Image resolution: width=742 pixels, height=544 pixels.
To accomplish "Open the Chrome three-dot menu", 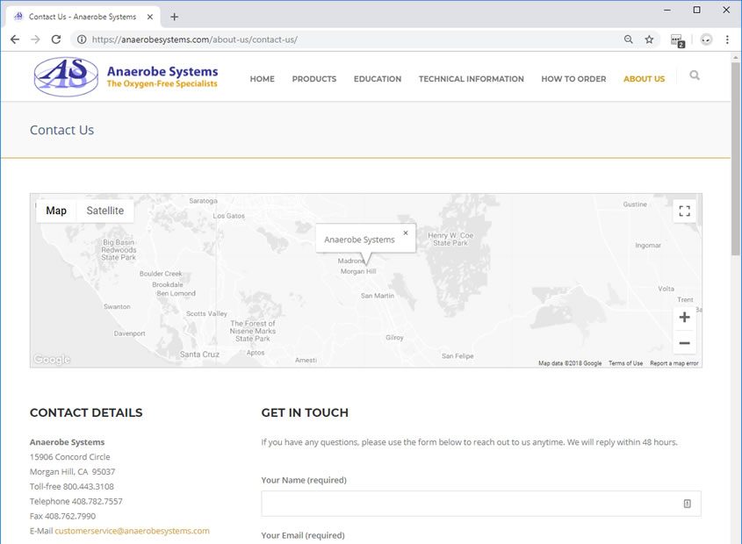I will 727,39.
